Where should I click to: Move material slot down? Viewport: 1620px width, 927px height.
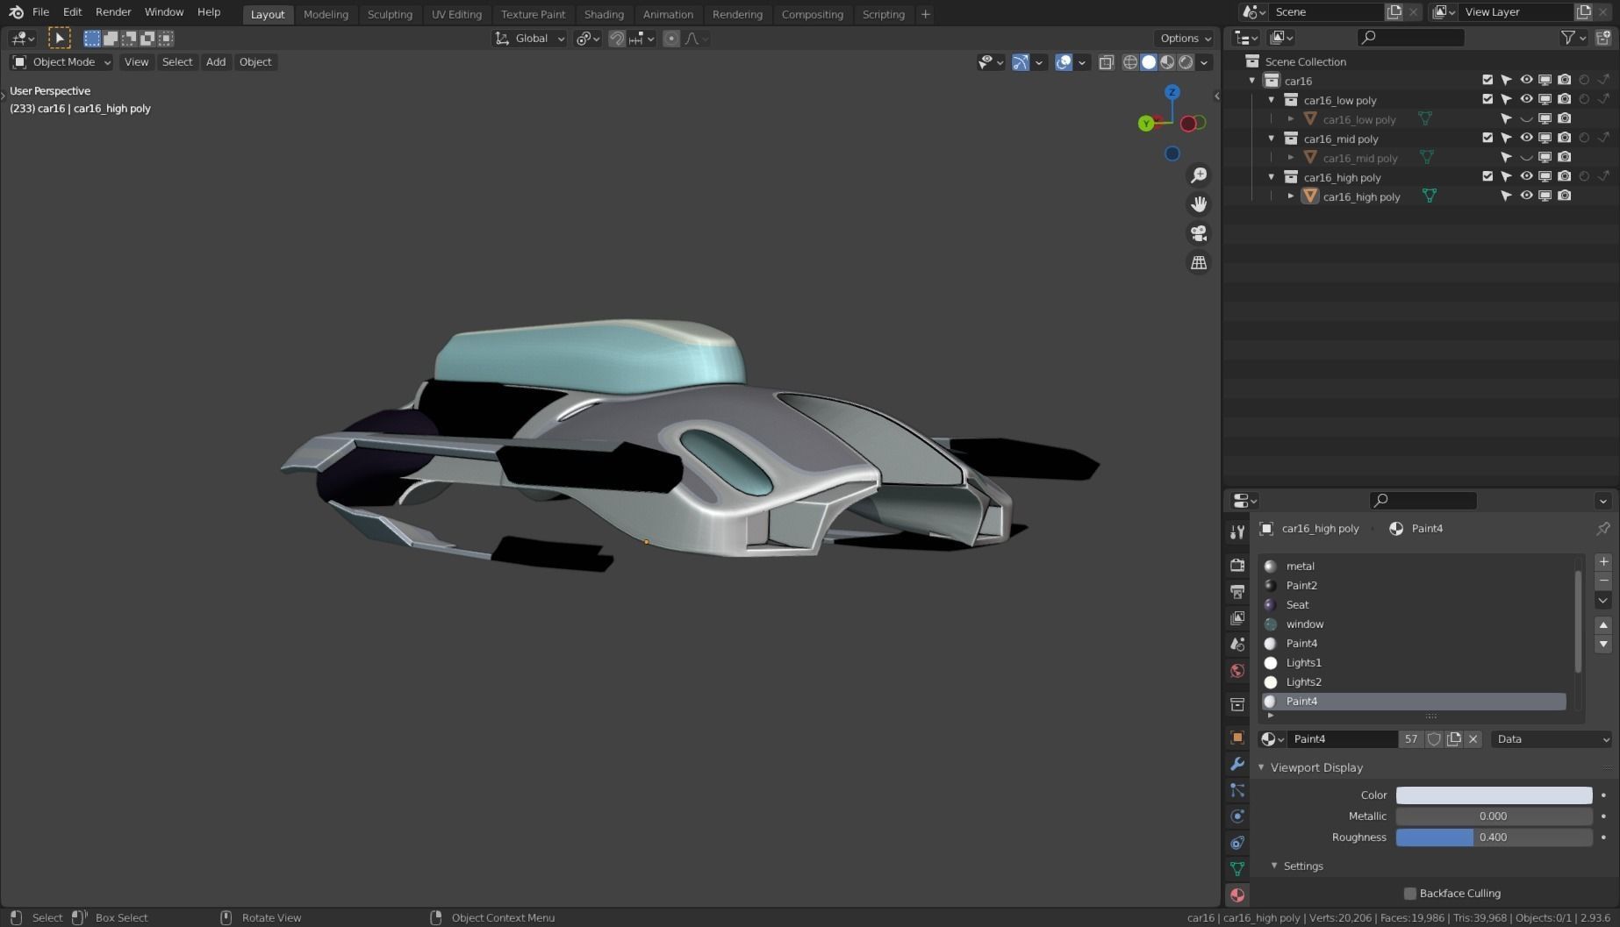point(1603,644)
